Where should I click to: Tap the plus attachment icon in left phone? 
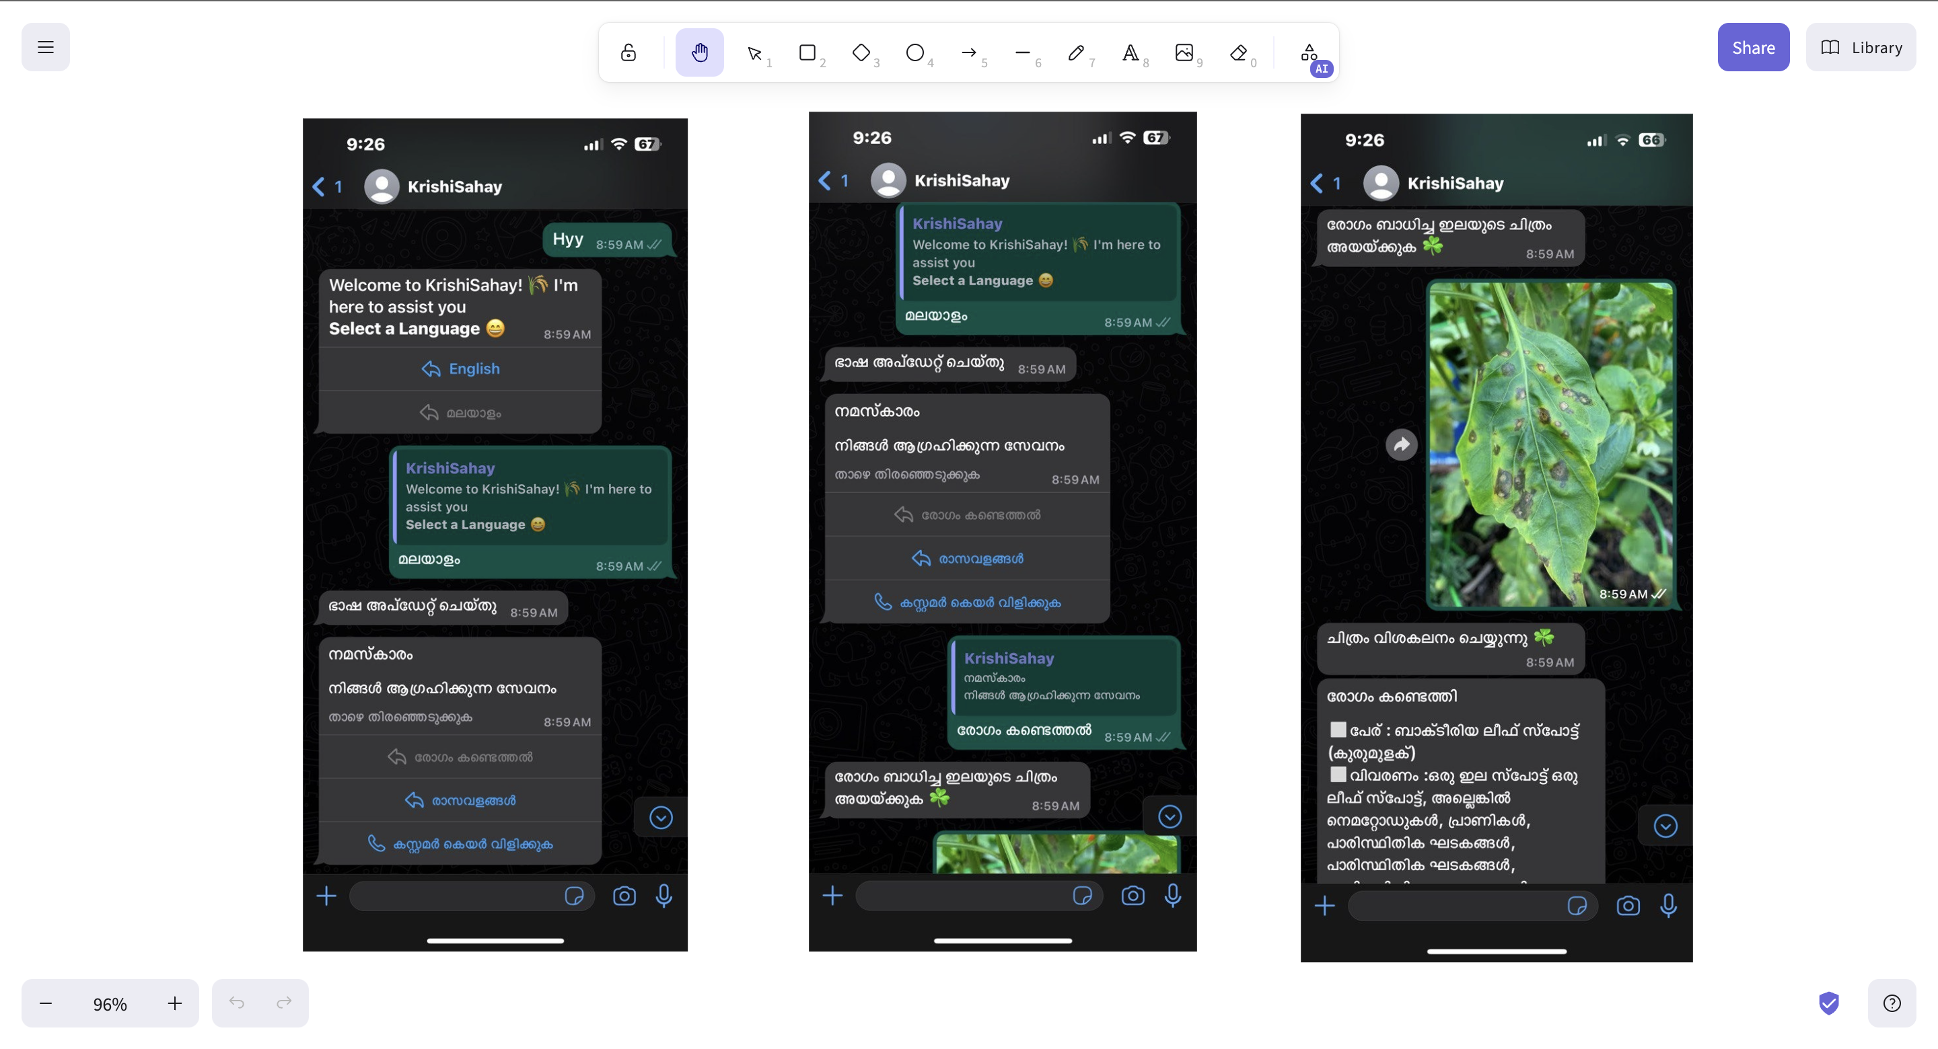(326, 896)
